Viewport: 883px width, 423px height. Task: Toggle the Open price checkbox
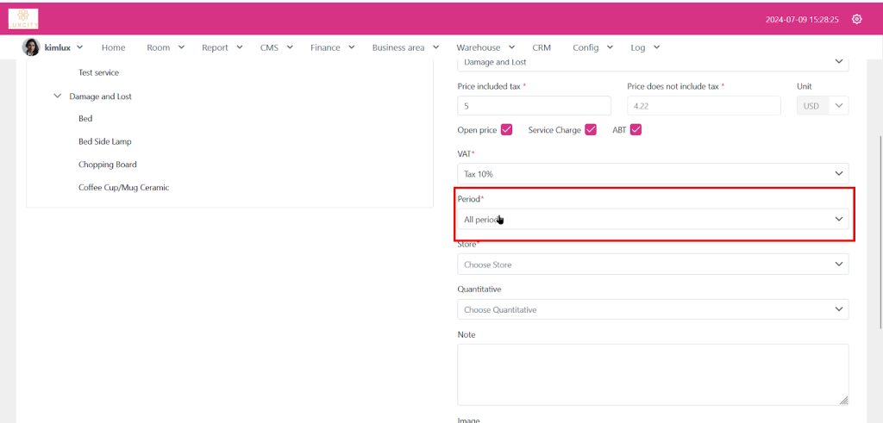pyautogui.click(x=506, y=130)
